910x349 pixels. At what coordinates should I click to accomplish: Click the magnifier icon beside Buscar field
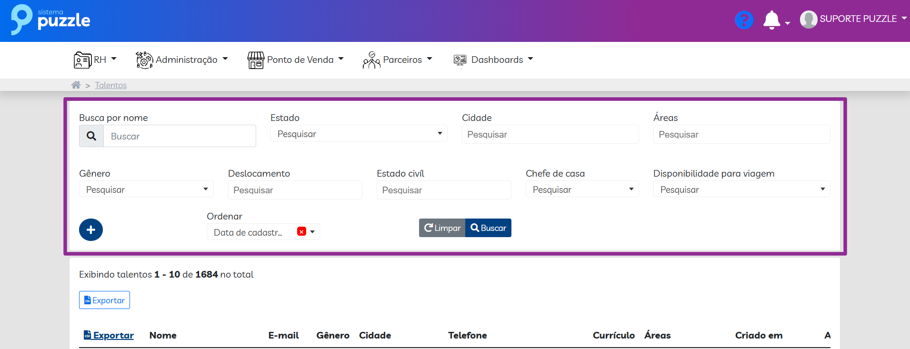point(91,136)
